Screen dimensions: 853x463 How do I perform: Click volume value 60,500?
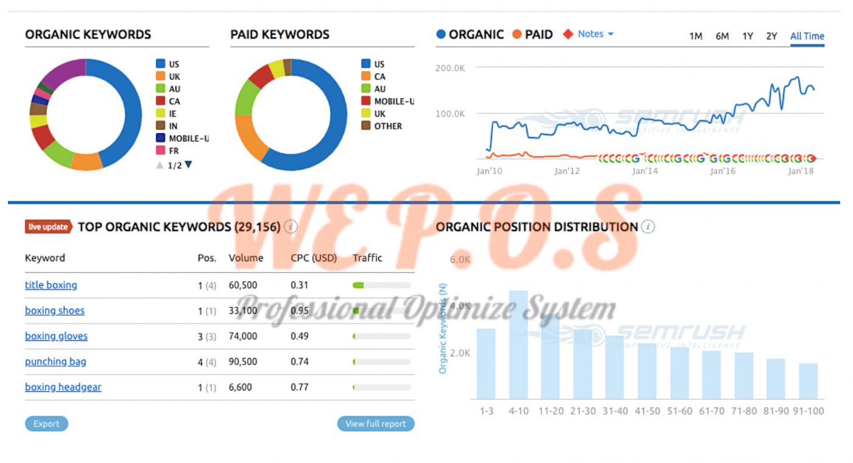point(243,285)
